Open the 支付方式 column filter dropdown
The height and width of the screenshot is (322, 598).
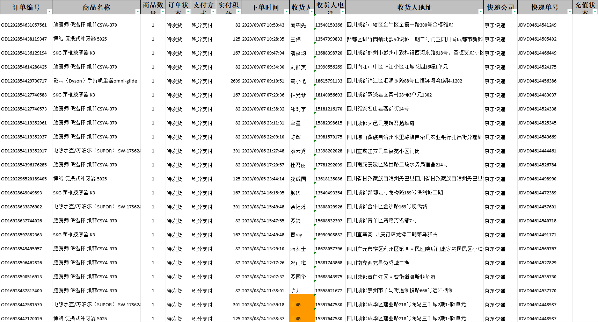[213, 12]
